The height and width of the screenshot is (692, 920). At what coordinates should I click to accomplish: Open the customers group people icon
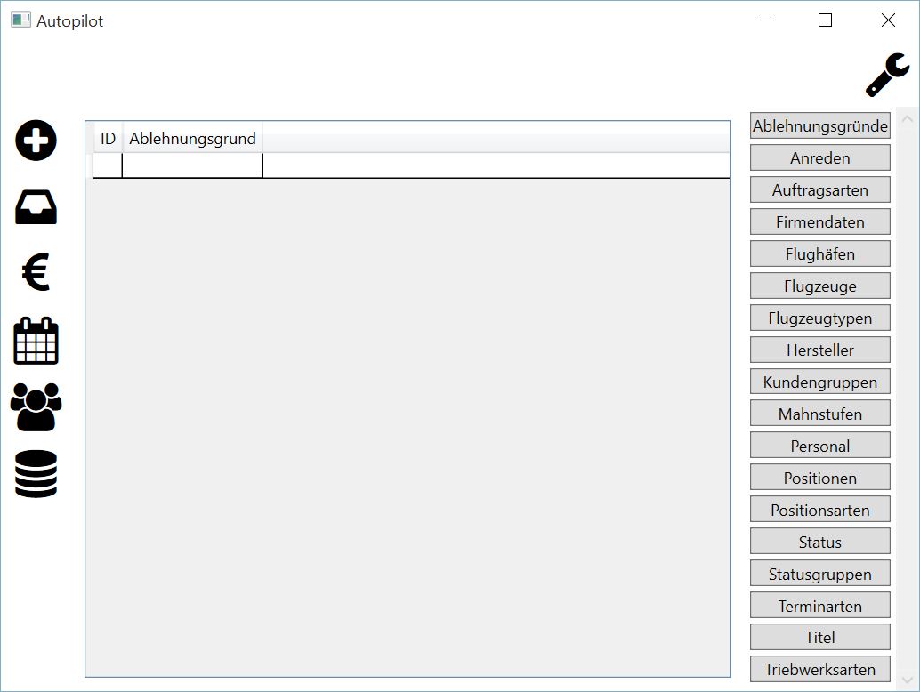pyautogui.click(x=36, y=407)
